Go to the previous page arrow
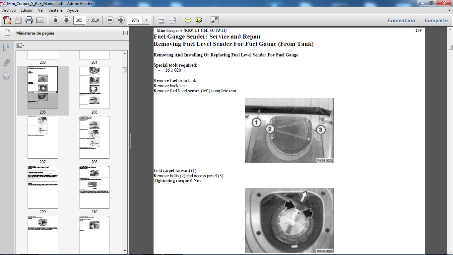The width and height of the screenshot is (453, 255). point(56,20)
